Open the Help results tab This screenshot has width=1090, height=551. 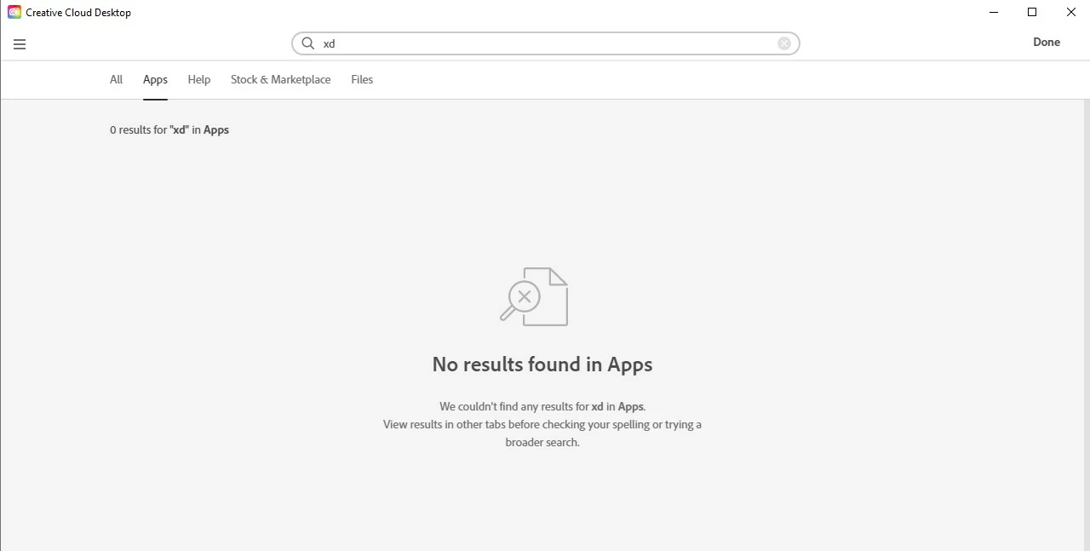(x=199, y=79)
